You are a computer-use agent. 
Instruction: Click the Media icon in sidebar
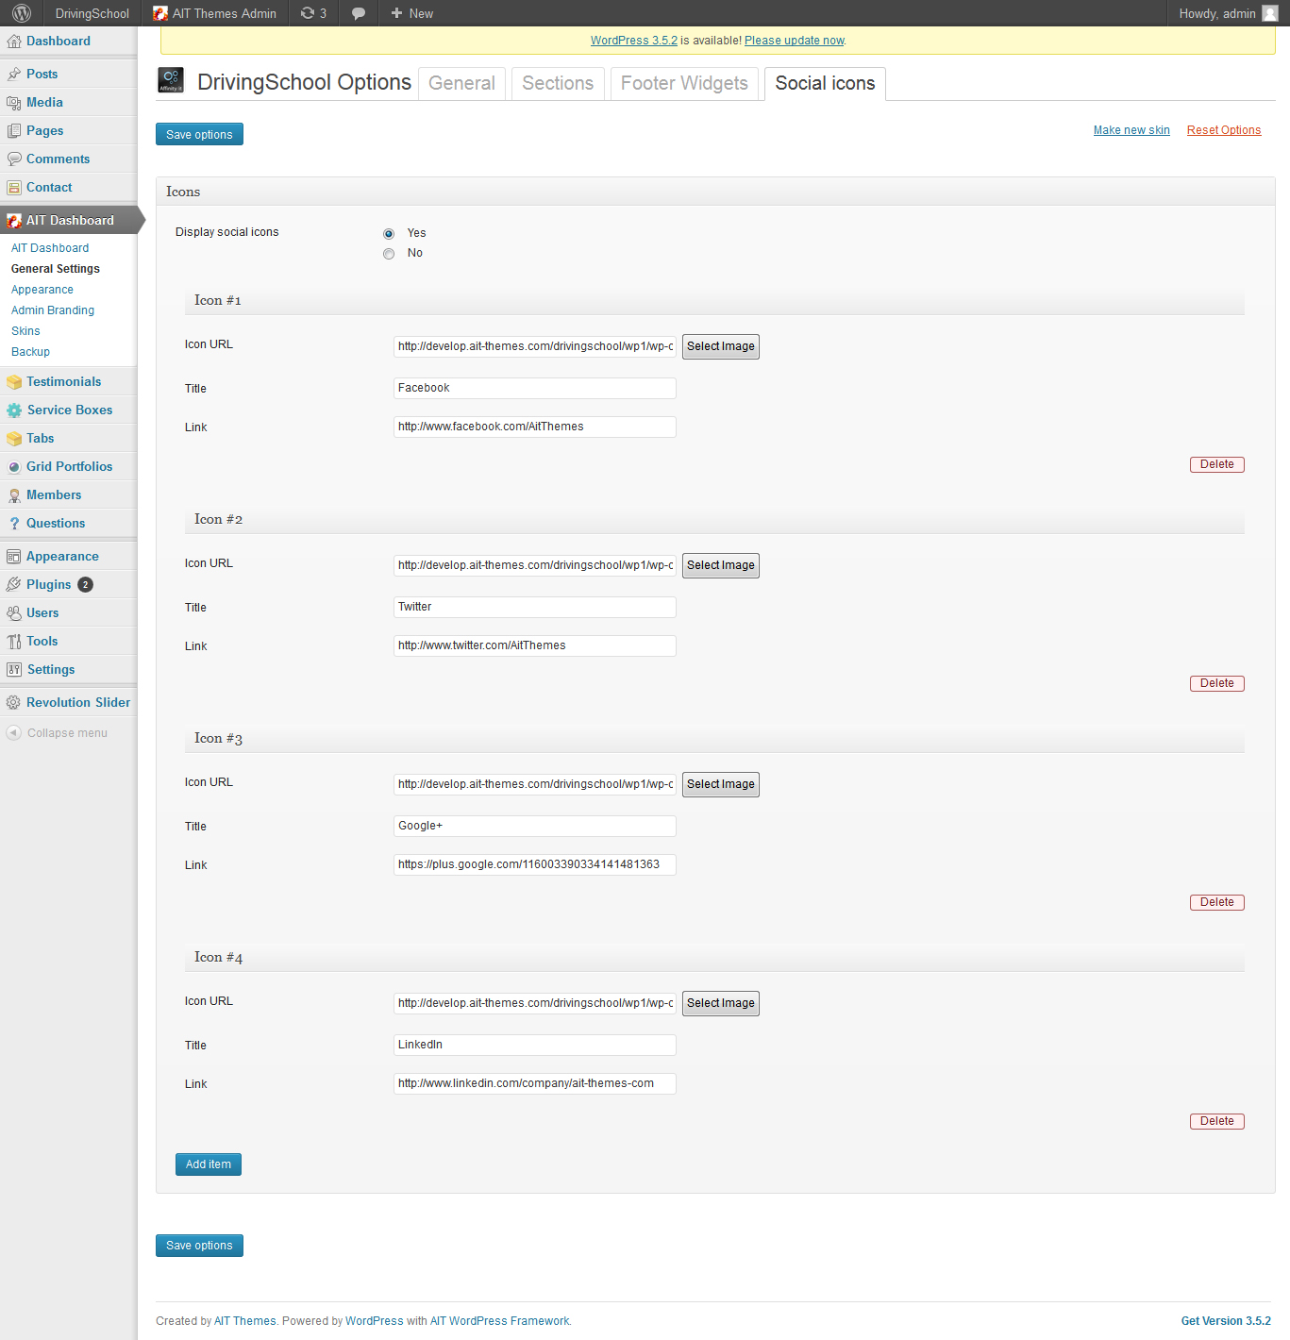pos(14,103)
